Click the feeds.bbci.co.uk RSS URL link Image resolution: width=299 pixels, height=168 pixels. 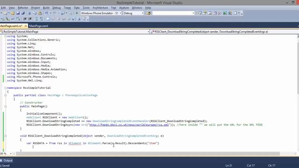(x=129, y=125)
